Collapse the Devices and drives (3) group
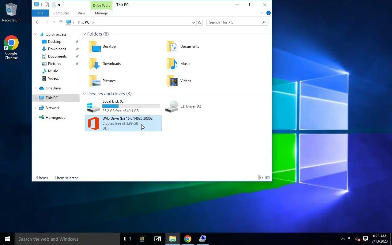Viewport: 392px width, 245px height. point(84,94)
